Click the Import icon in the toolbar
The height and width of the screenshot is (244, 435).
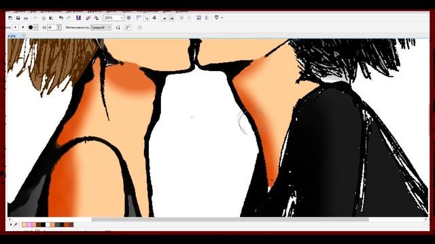pyautogui.click(x=88, y=18)
